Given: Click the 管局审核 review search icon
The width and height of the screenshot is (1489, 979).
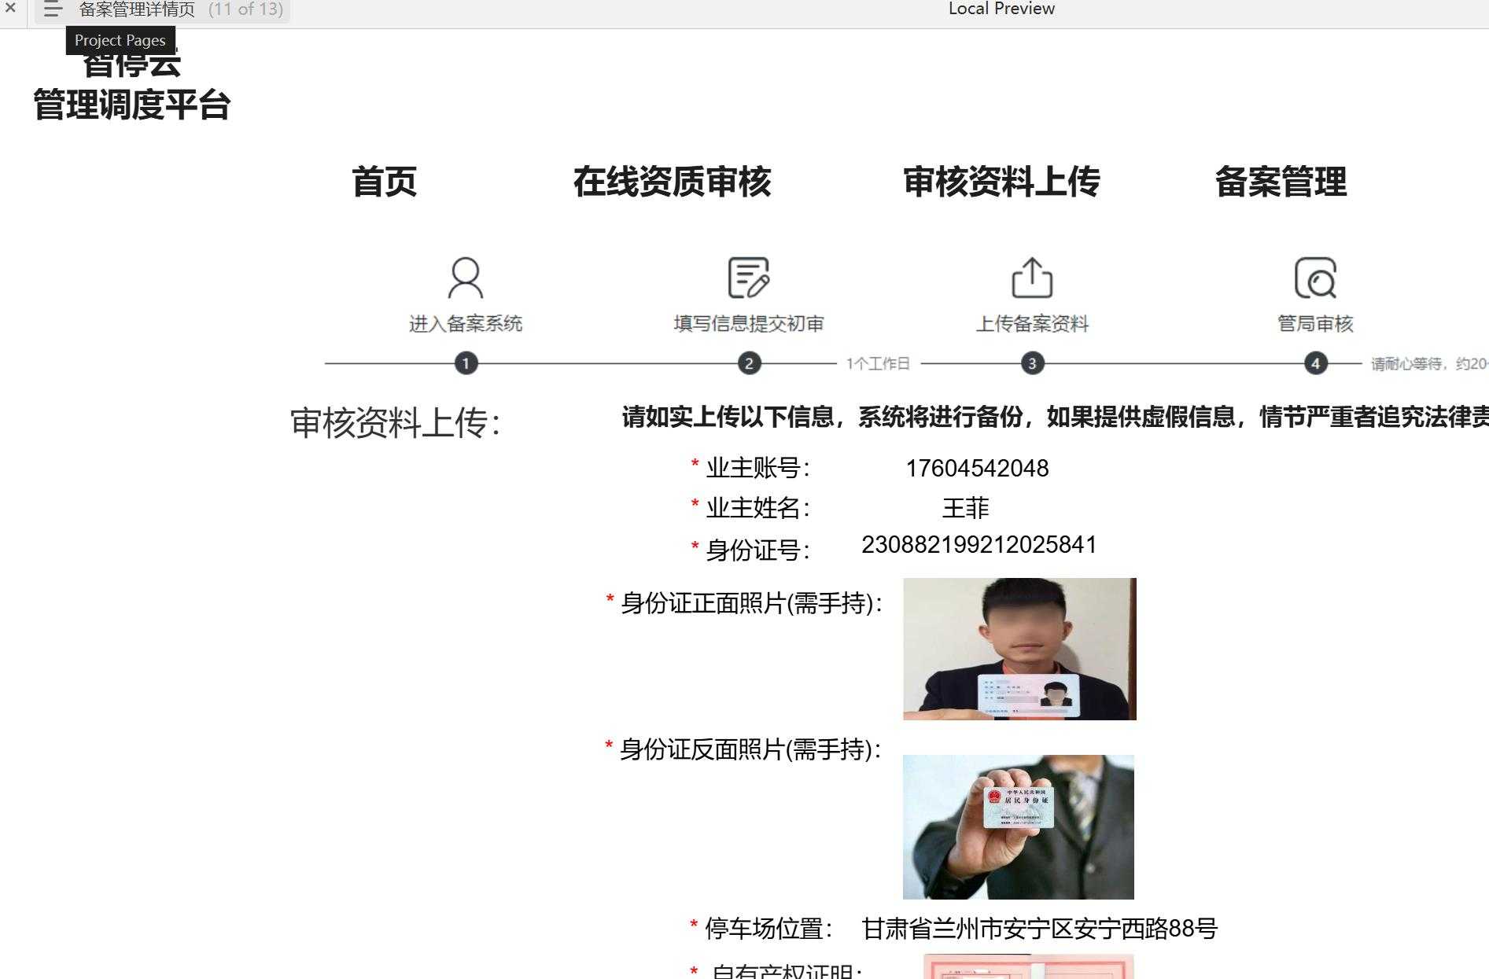Looking at the screenshot, I should coord(1316,278).
